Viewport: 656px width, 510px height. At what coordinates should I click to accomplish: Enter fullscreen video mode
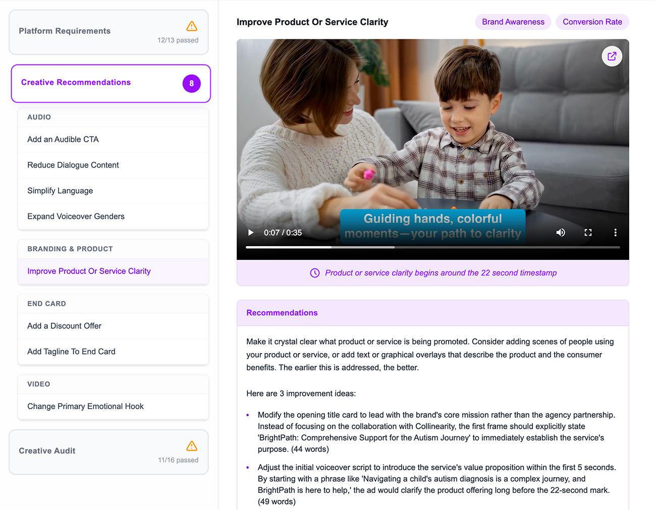588,233
